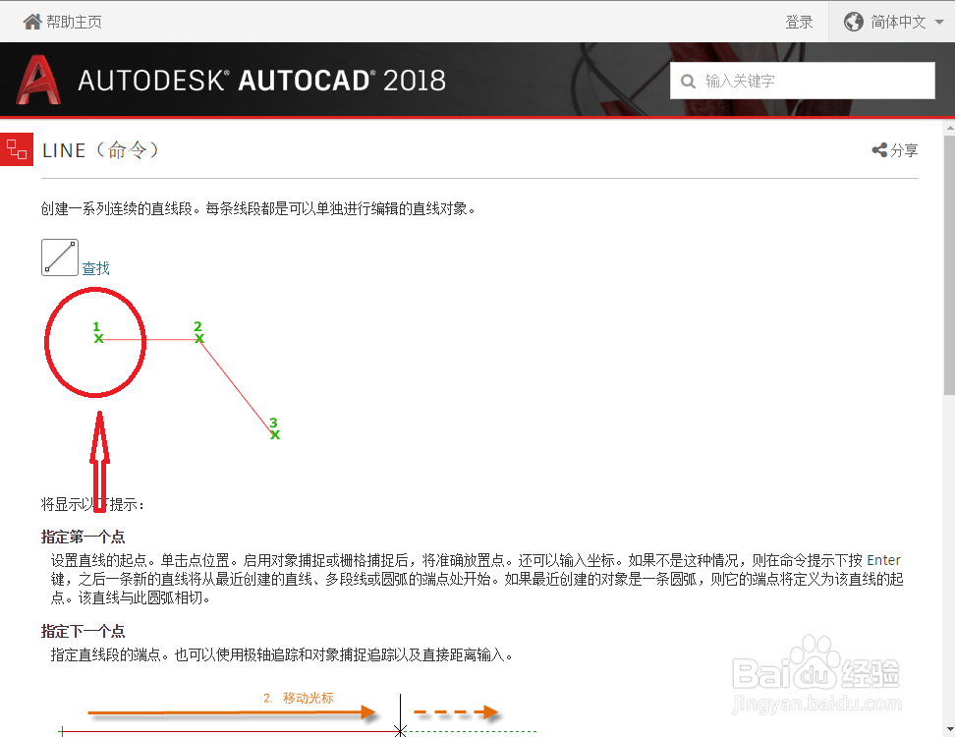Click the 移动光标 illustration at the bottom
Image resolution: width=955 pixels, height=737 pixels.
299,713
